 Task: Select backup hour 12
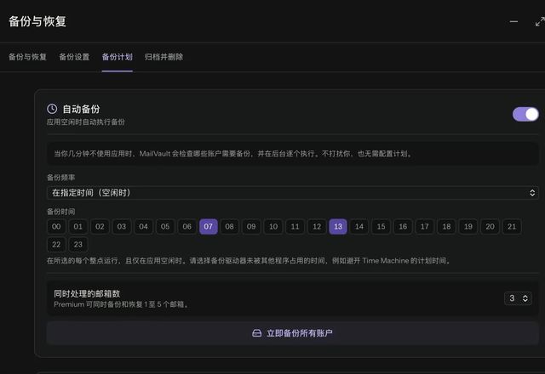[317, 227]
